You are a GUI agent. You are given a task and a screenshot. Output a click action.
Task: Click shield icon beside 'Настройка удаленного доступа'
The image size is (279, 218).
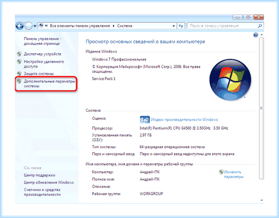pyautogui.click(x=19, y=62)
